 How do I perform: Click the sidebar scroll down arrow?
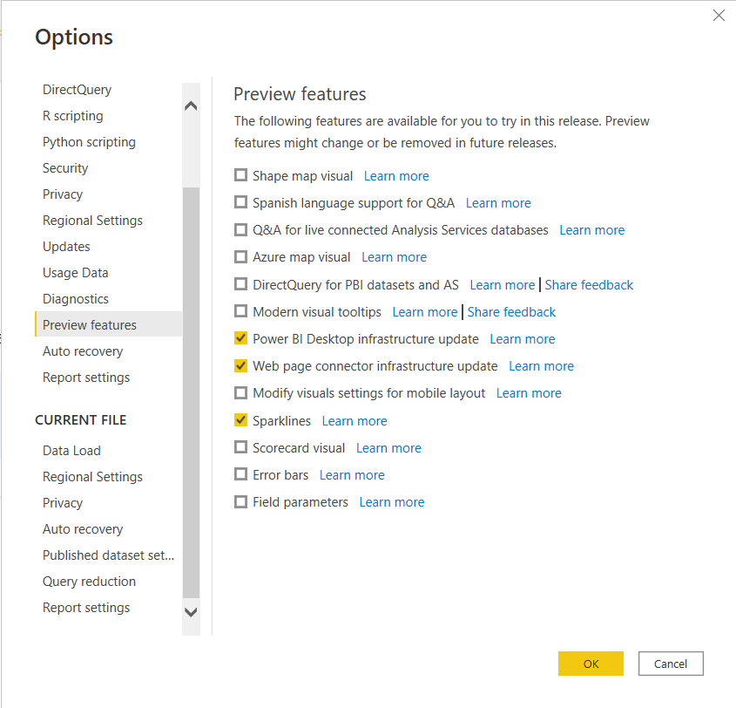click(191, 612)
